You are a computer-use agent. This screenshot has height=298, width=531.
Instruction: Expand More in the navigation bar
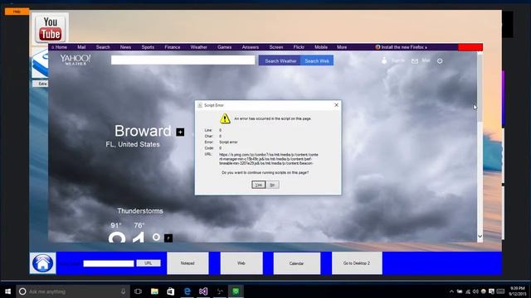[x=342, y=47]
